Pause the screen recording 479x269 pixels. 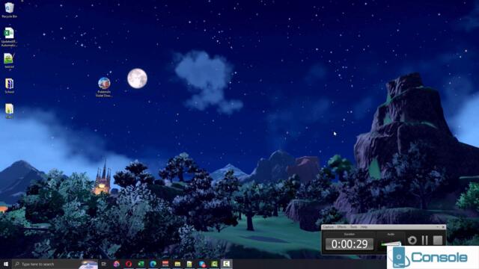(x=425, y=241)
